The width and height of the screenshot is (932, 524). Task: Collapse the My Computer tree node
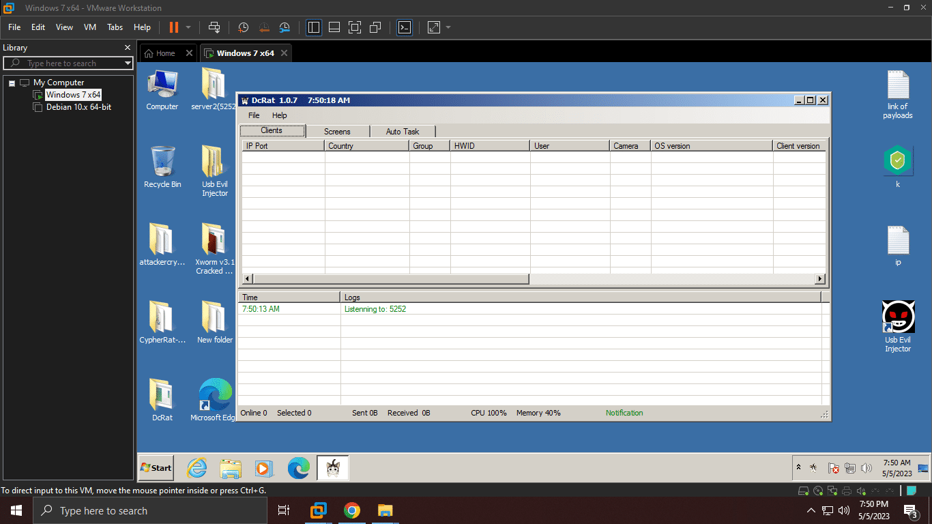(11, 82)
